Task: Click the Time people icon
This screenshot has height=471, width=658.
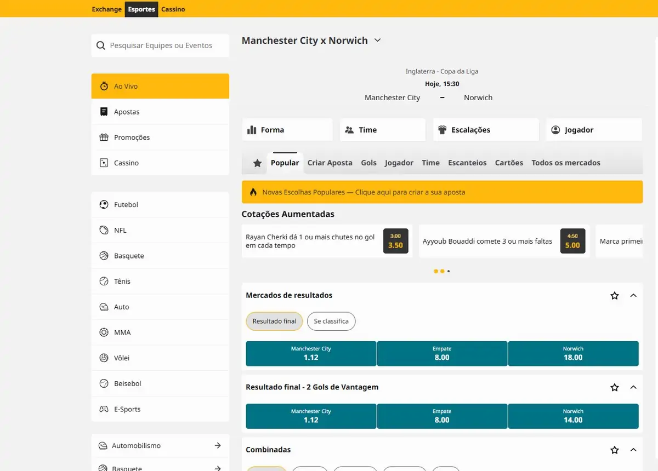Action: [x=349, y=130]
